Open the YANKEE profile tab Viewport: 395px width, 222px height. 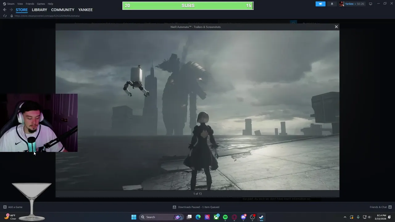[x=85, y=10]
